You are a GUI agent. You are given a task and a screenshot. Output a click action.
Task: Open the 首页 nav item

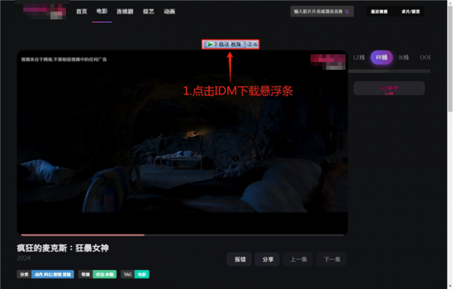point(81,11)
